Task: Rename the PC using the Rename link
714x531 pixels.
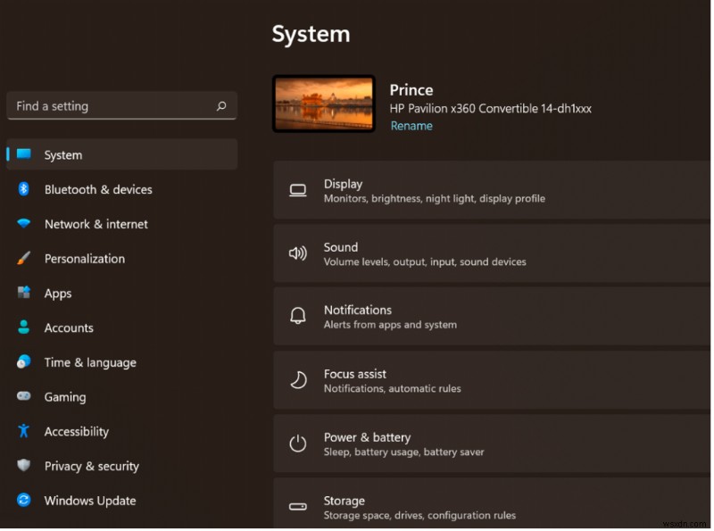Action: (411, 126)
